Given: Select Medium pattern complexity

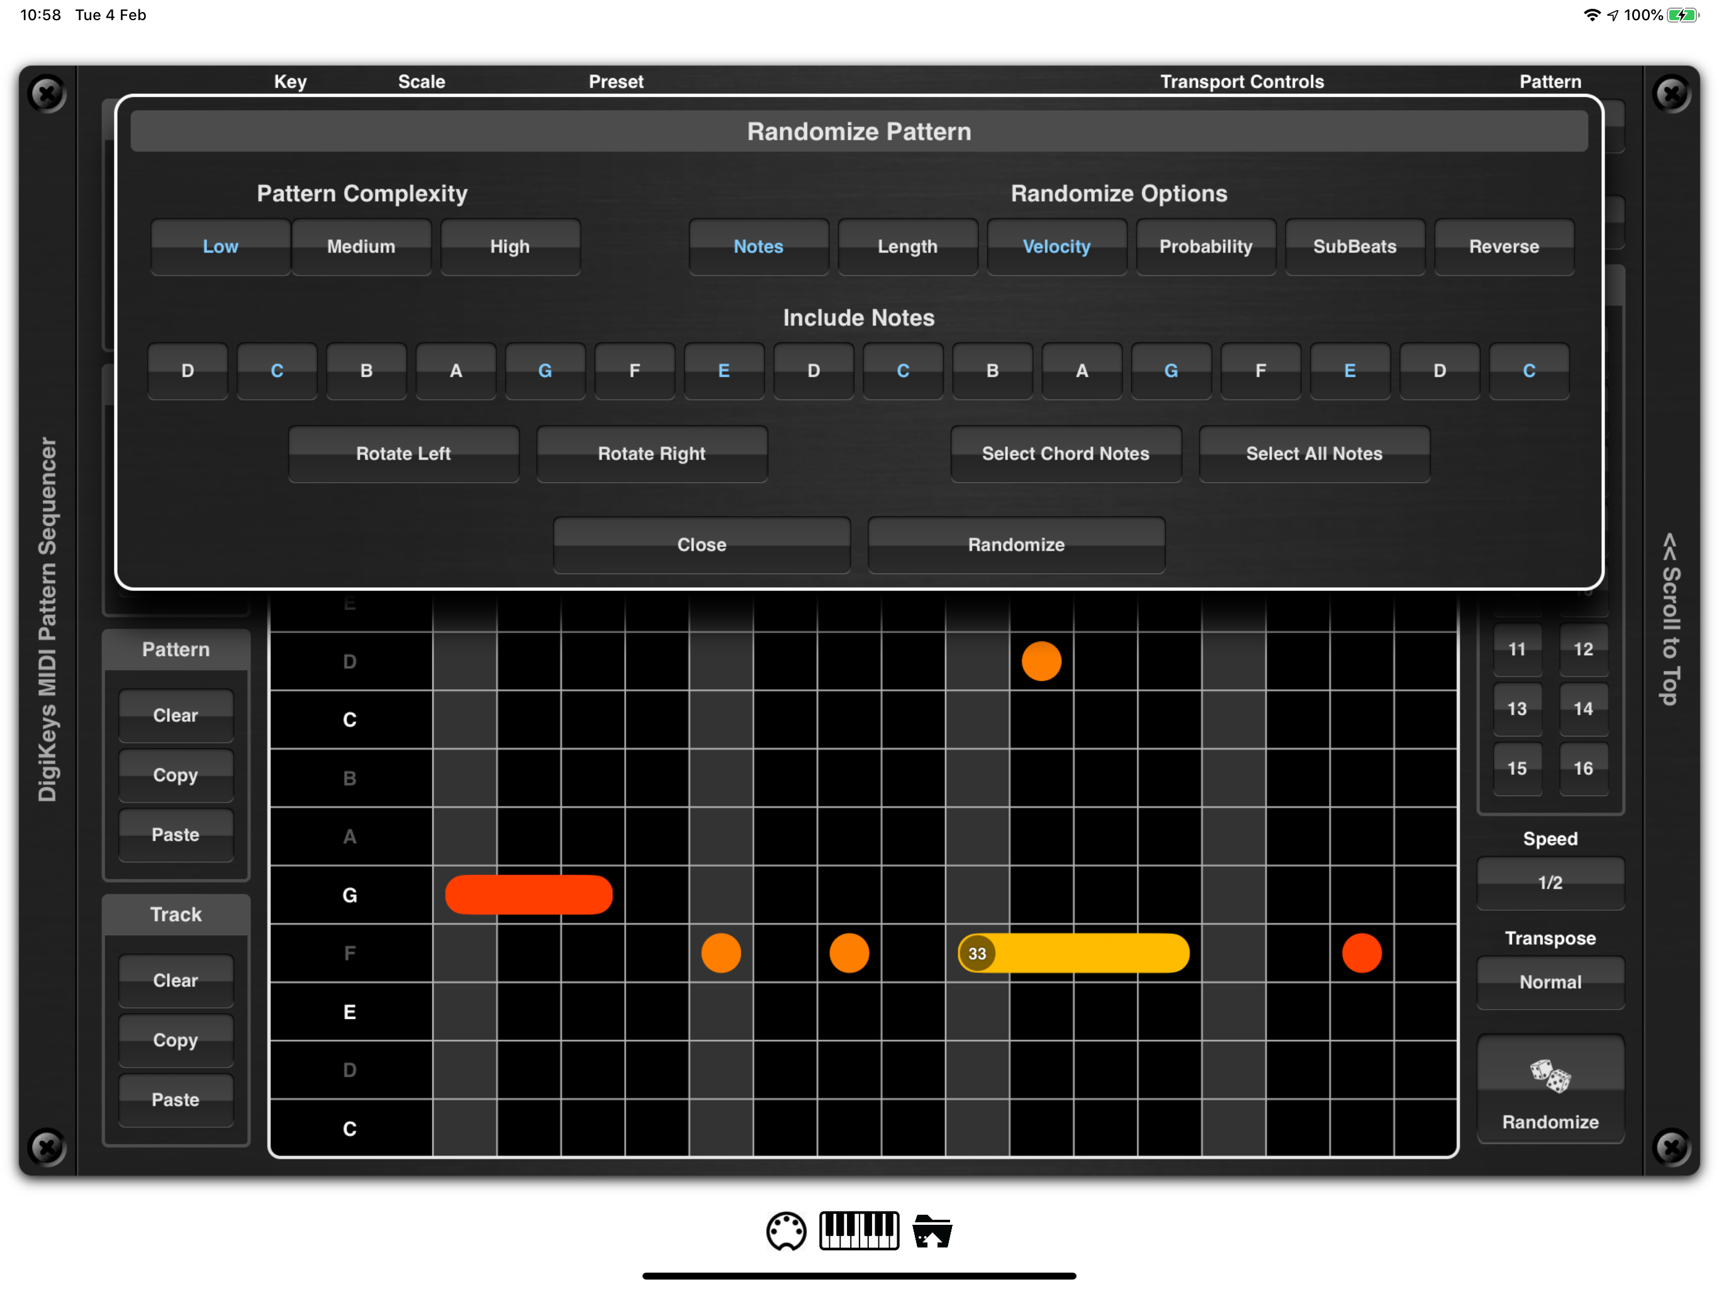Looking at the screenshot, I should coord(361,247).
